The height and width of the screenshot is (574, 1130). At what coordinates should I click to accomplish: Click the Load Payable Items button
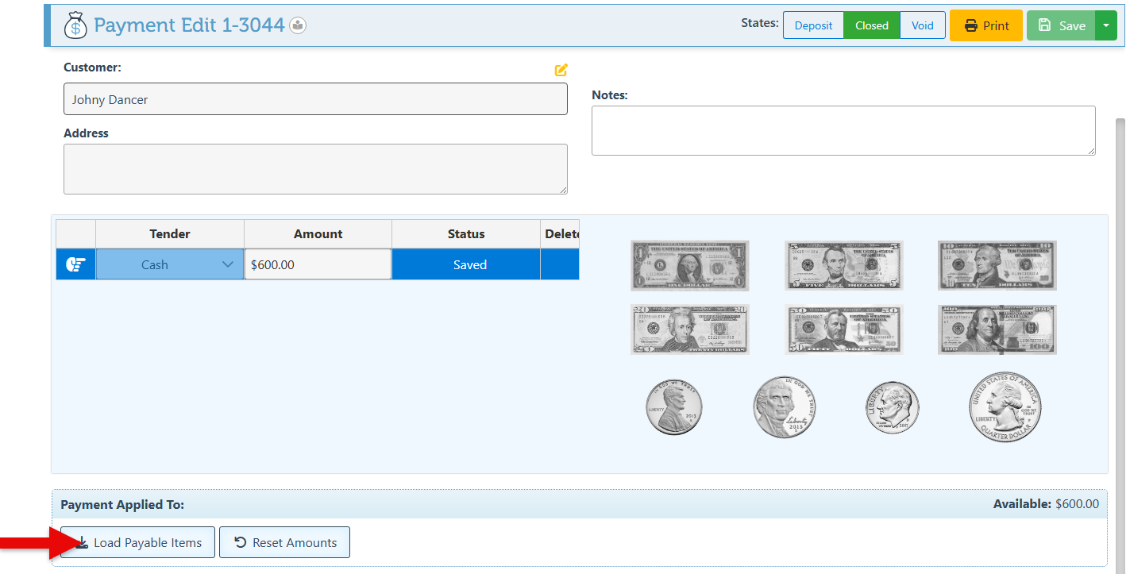pos(138,543)
